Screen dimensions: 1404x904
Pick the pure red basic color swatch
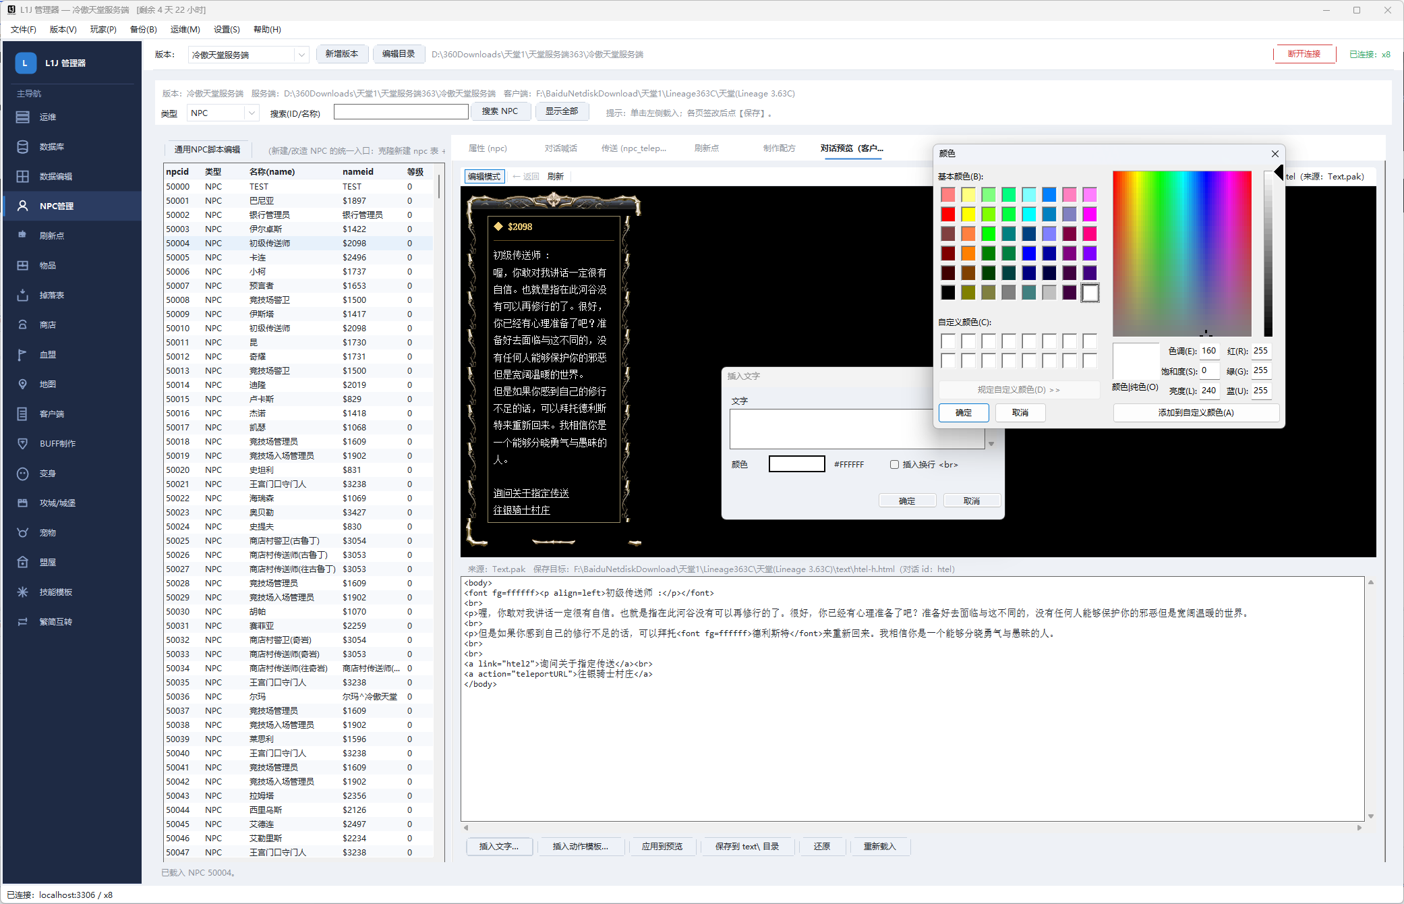948,214
